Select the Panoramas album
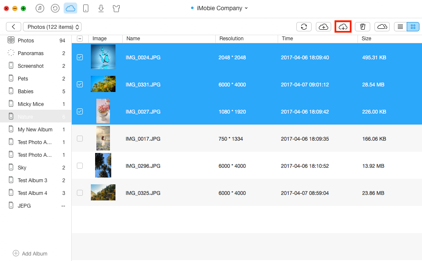Image resolution: width=422 pixels, height=261 pixels. point(36,53)
